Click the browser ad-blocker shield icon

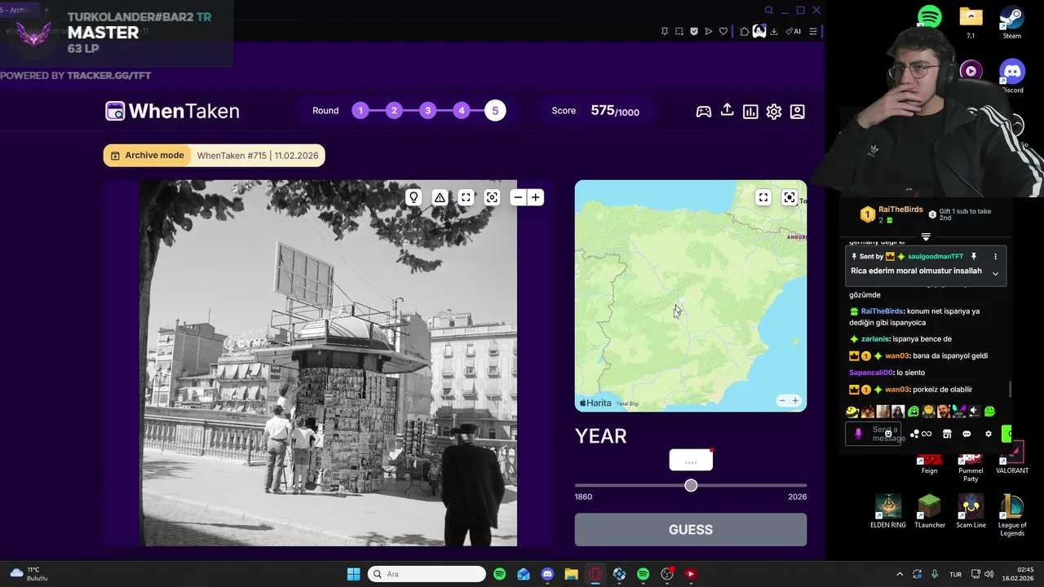point(694,31)
